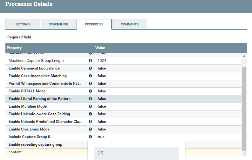Image resolution: width=252 pixels, height=160 pixels.
Task: Click help icon for Enable Multiline Mode
Action: tap(90, 106)
